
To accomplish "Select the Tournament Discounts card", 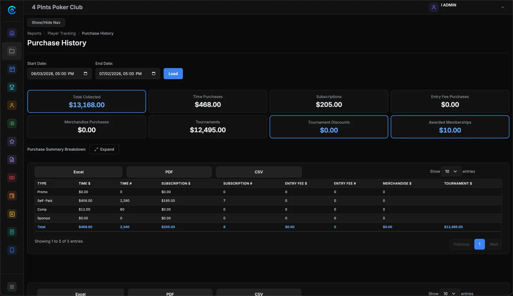I will (x=329, y=127).
